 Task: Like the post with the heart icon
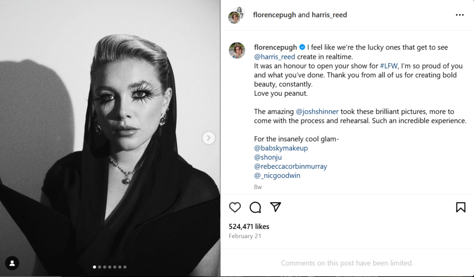(235, 208)
